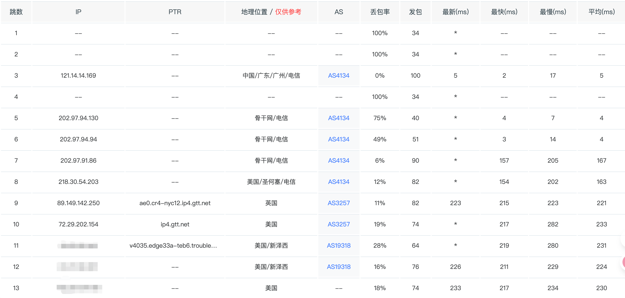Click AS3257 link for 89.149.142.250
The width and height of the screenshot is (625, 298).
(x=339, y=203)
